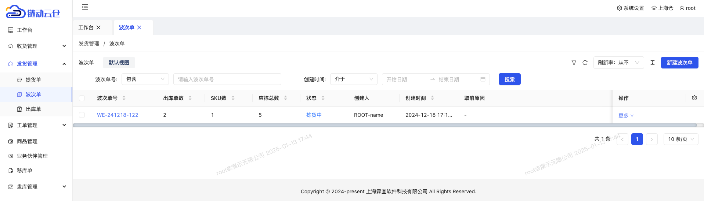Open 系统设置 system settings
The width and height of the screenshot is (704, 201).
click(631, 8)
